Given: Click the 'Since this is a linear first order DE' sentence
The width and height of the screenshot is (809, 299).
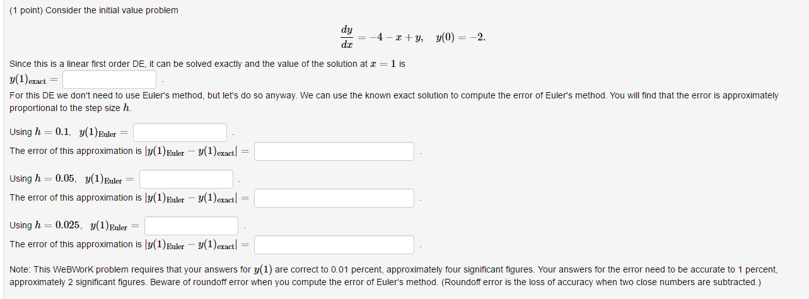Looking at the screenshot, I should point(207,64).
